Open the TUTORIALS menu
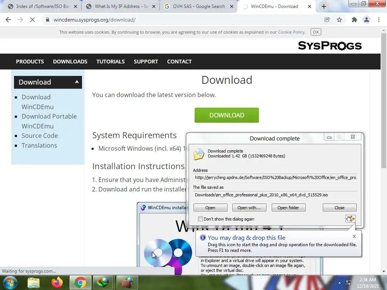The image size is (387, 290). click(111, 62)
